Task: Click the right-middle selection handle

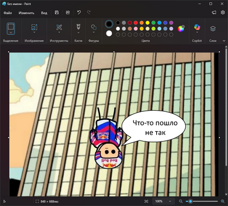Action: click(219, 138)
